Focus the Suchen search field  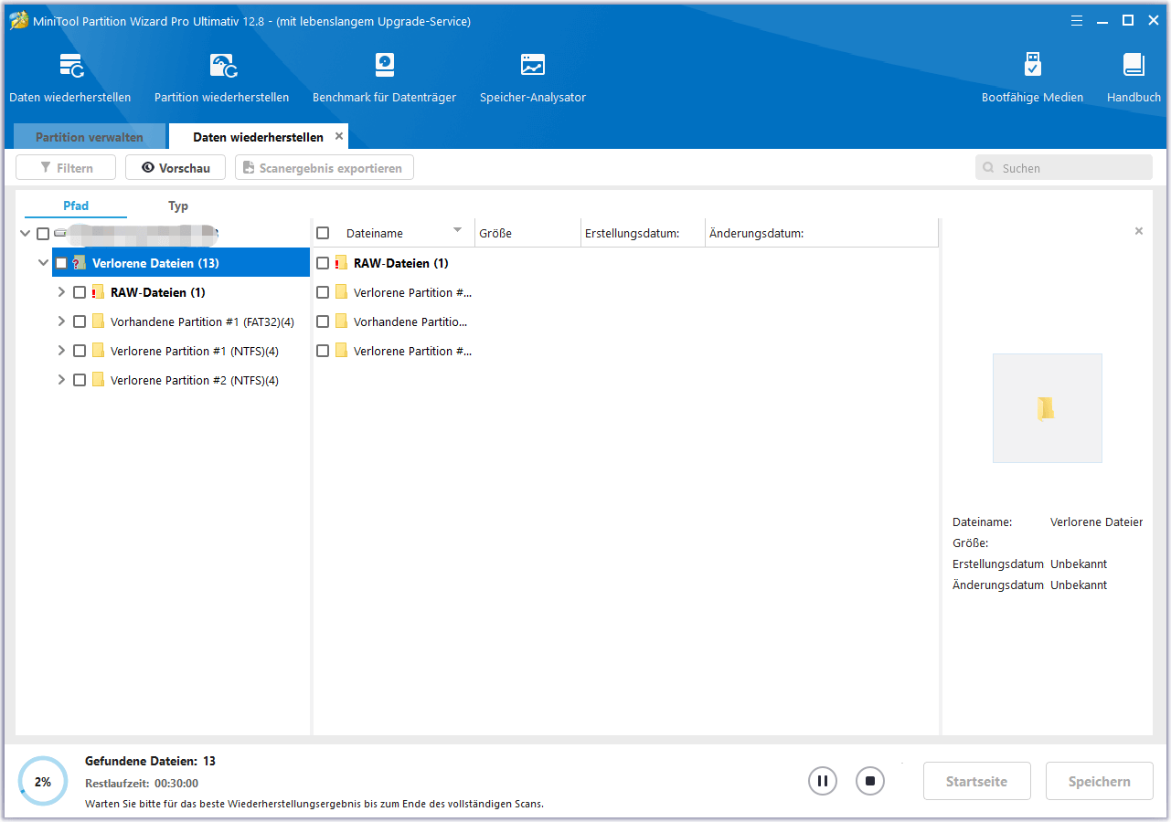(1064, 168)
